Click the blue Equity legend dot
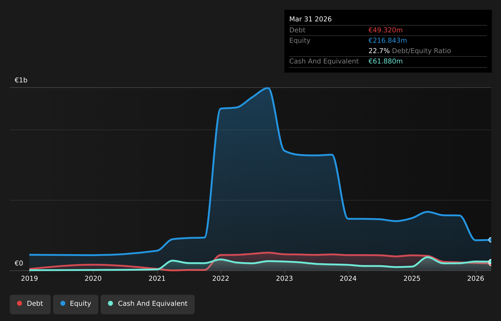This screenshot has width=501, height=321. [x=63, y=303]
